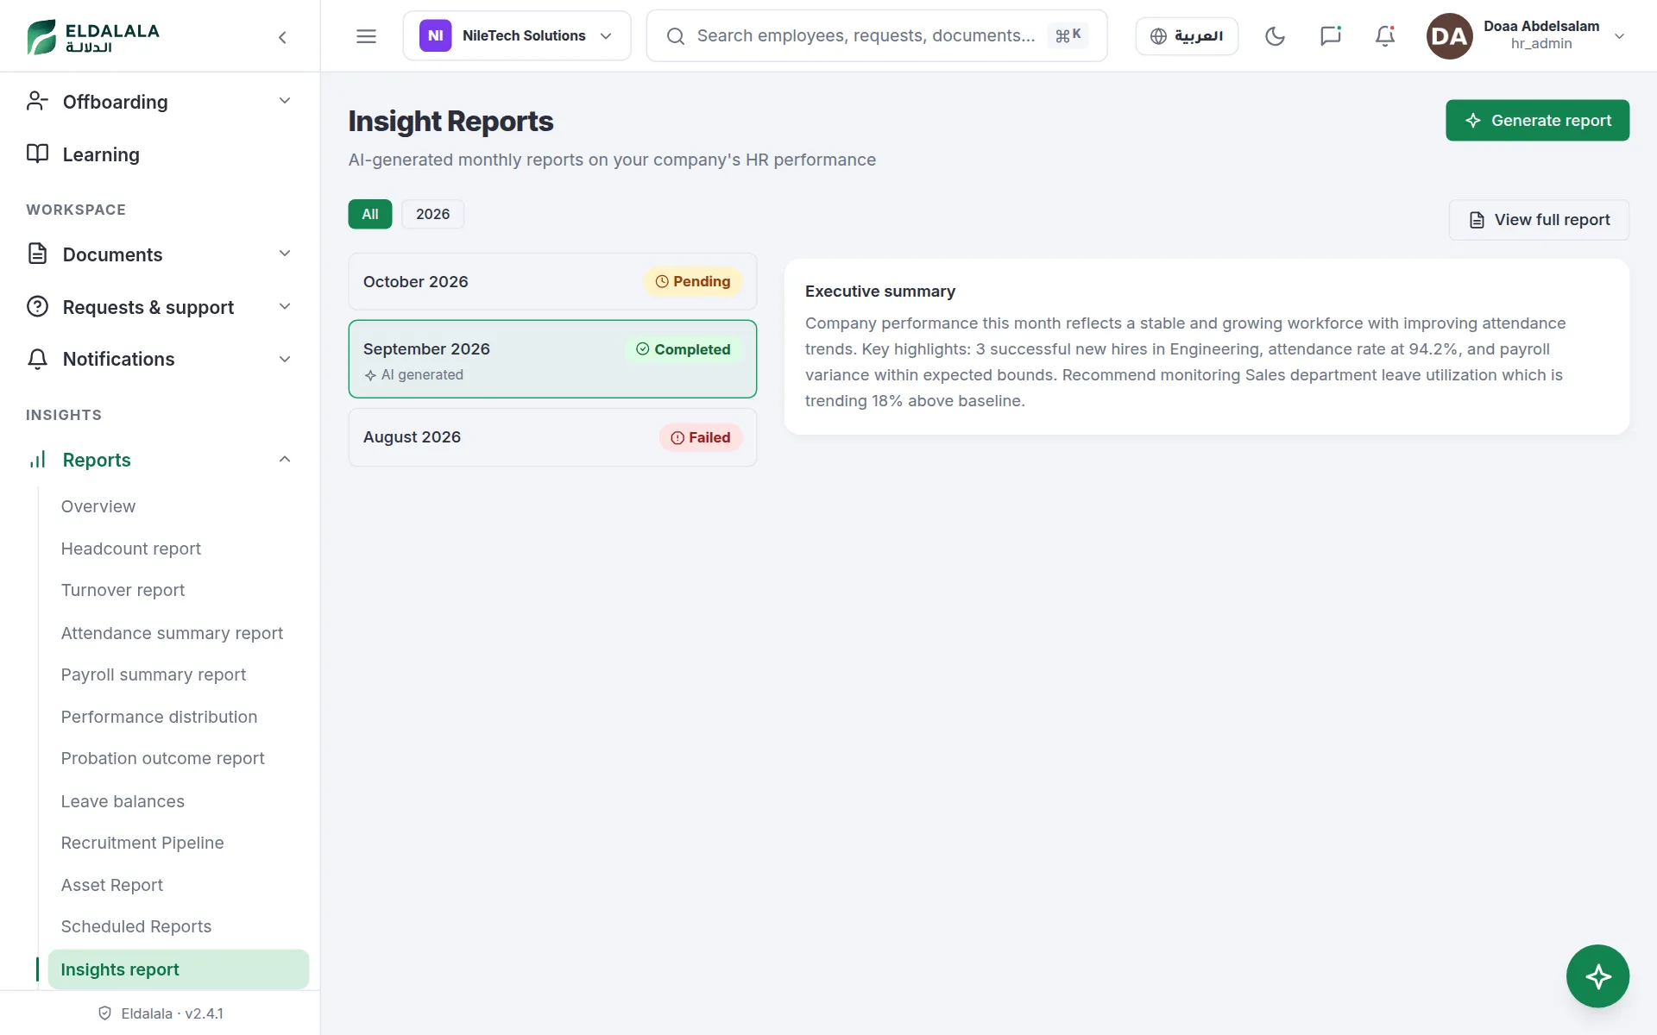Open the NileTech Solutions company dropdown
The width and height of the screenshot is (1657, 1035).
coord(517,36)
